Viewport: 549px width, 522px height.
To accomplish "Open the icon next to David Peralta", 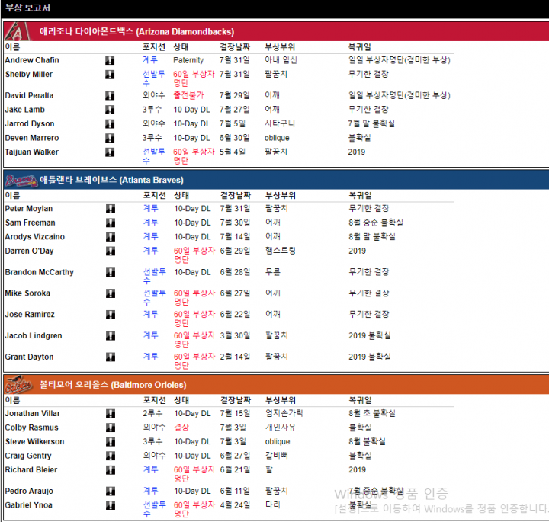I will pyautogui.click(x=110, y=96).
